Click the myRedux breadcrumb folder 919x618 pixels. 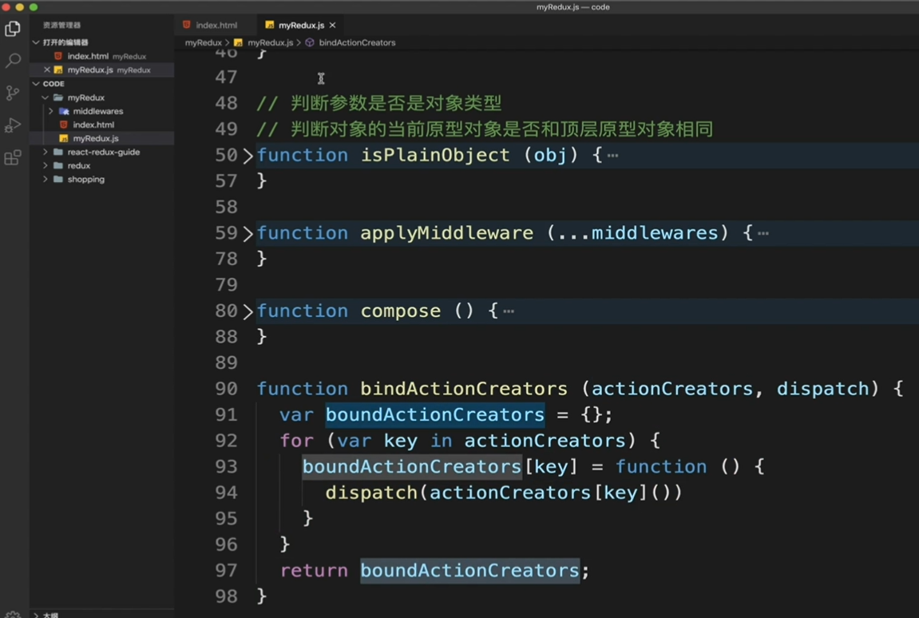pyautogui.click(x=203, y=43)
